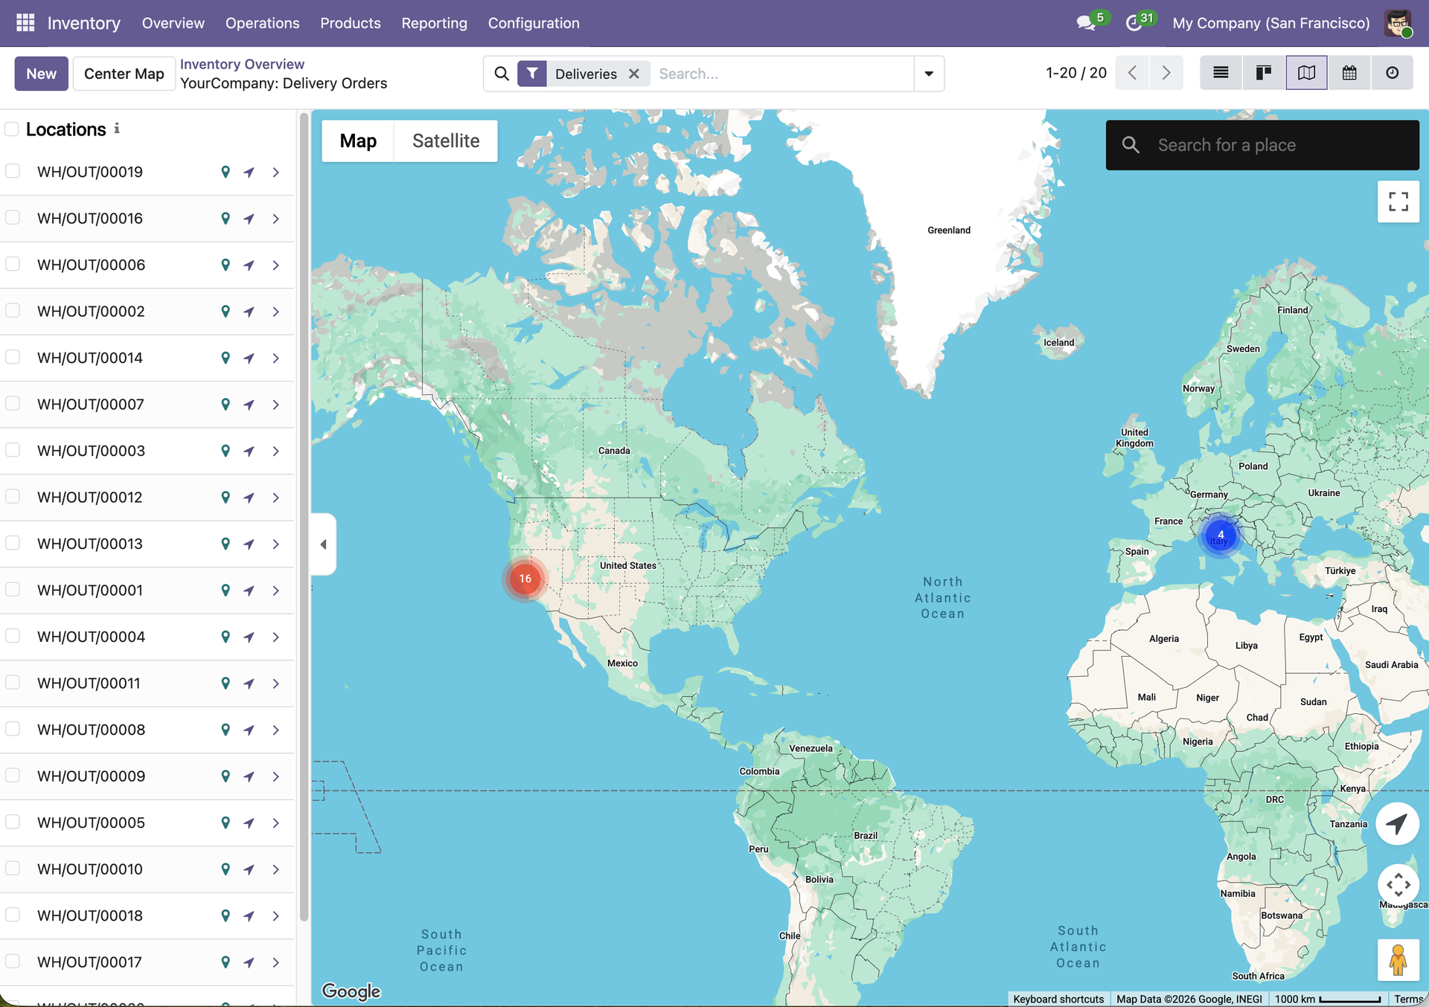Click the Search for a place field
This screenshot has width=1429, height=1007.
[x=1263, y=145]
